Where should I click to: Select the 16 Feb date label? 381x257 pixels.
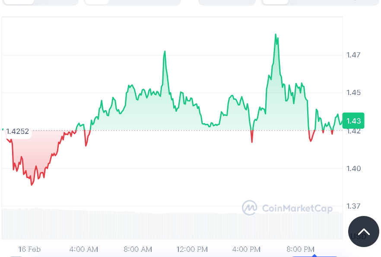29,249
